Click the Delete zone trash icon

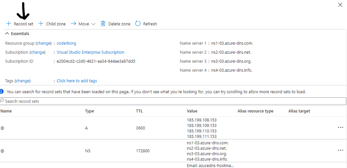coord(103,24)
